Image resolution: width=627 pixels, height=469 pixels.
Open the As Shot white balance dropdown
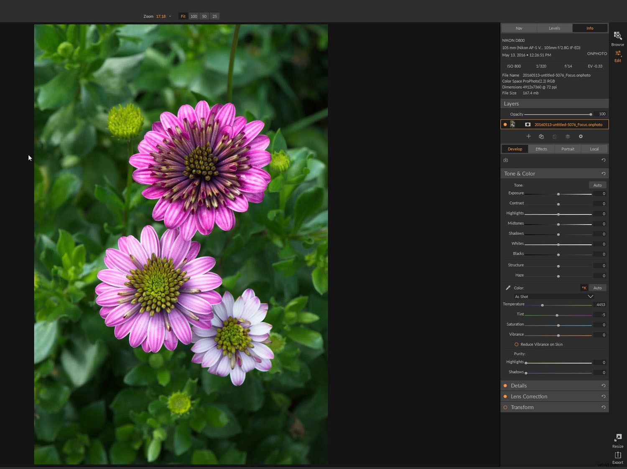pos(554,297)
